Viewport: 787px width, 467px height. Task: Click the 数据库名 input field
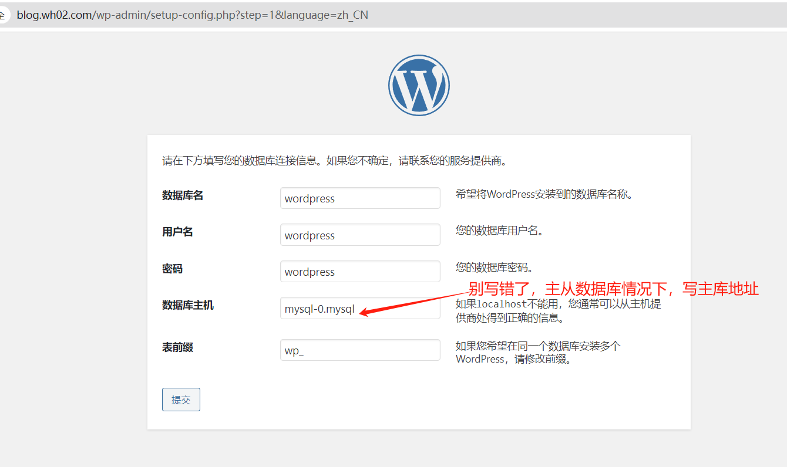point(360,198)
